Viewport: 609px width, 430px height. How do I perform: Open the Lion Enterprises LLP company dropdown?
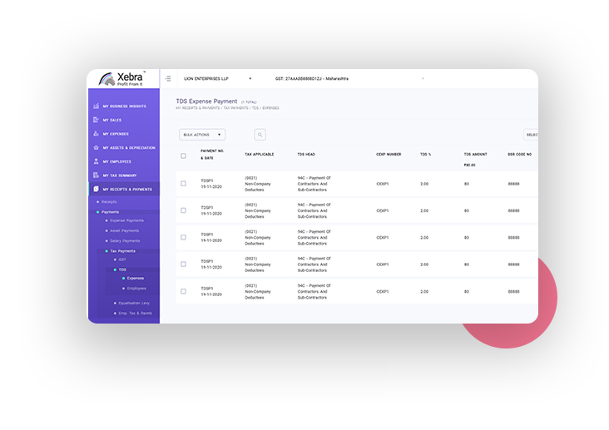pyautogui.click(x=217, y=79)
